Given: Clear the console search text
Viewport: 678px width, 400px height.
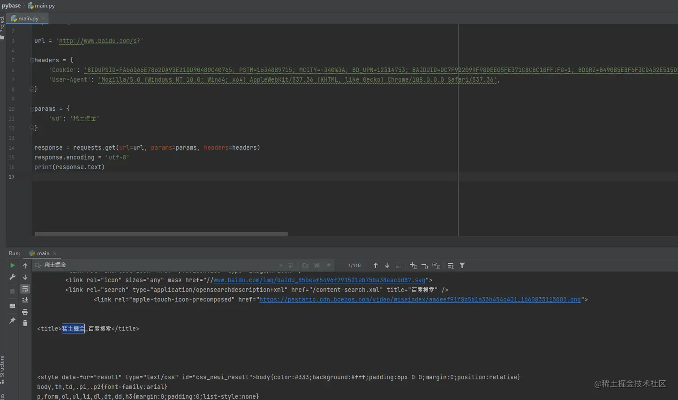Looking at the screenshot, I should pyautogui.click(x=281, y=265).
